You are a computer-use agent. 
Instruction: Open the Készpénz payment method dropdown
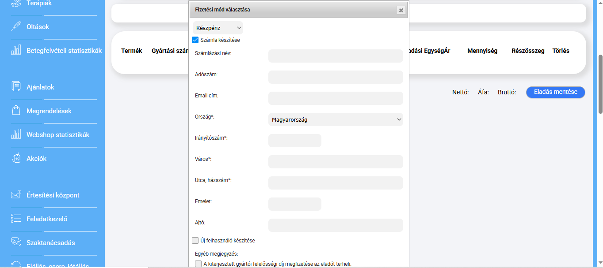pyautogui.click(x=218, y=28)
